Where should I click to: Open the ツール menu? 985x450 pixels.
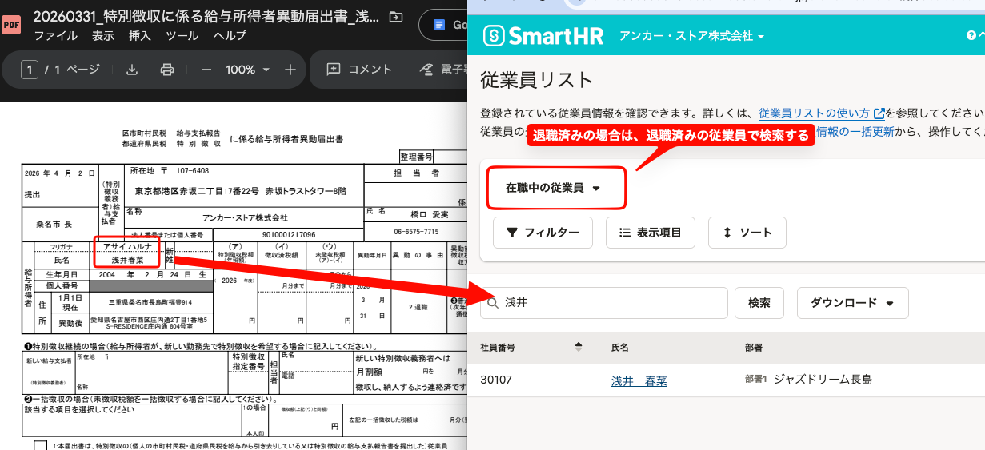182,36
